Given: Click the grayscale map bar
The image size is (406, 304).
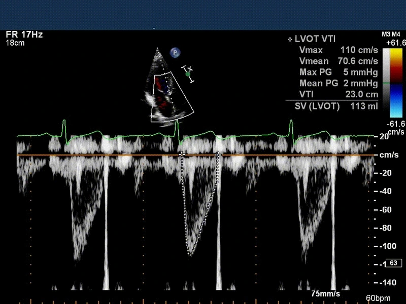Looking at the screenshot, I should click(x=386, y=84).
